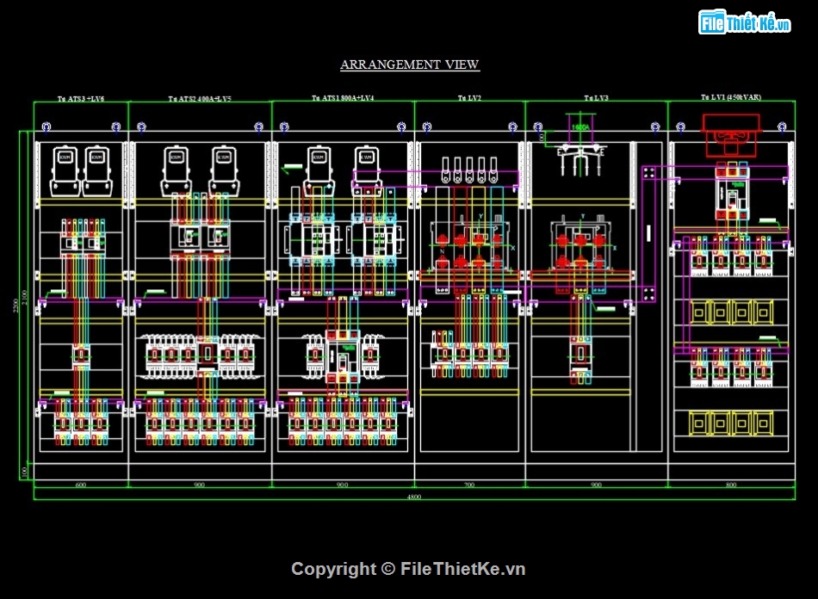This screenshot has width=818, height=599.
Task: Click the red 1600A label in Tu LV3
Action: [x=581, y=126]
